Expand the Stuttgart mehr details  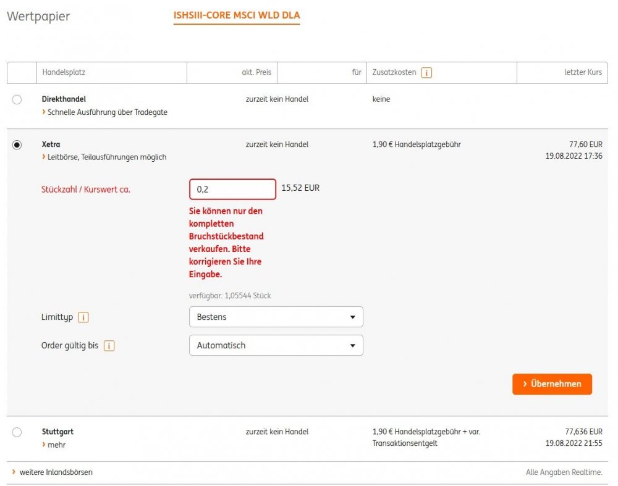[57, 445]
